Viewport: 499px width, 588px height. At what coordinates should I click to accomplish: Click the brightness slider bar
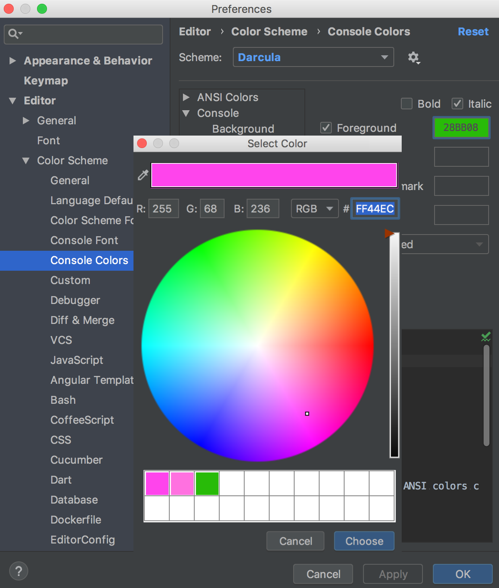point(394,345)
